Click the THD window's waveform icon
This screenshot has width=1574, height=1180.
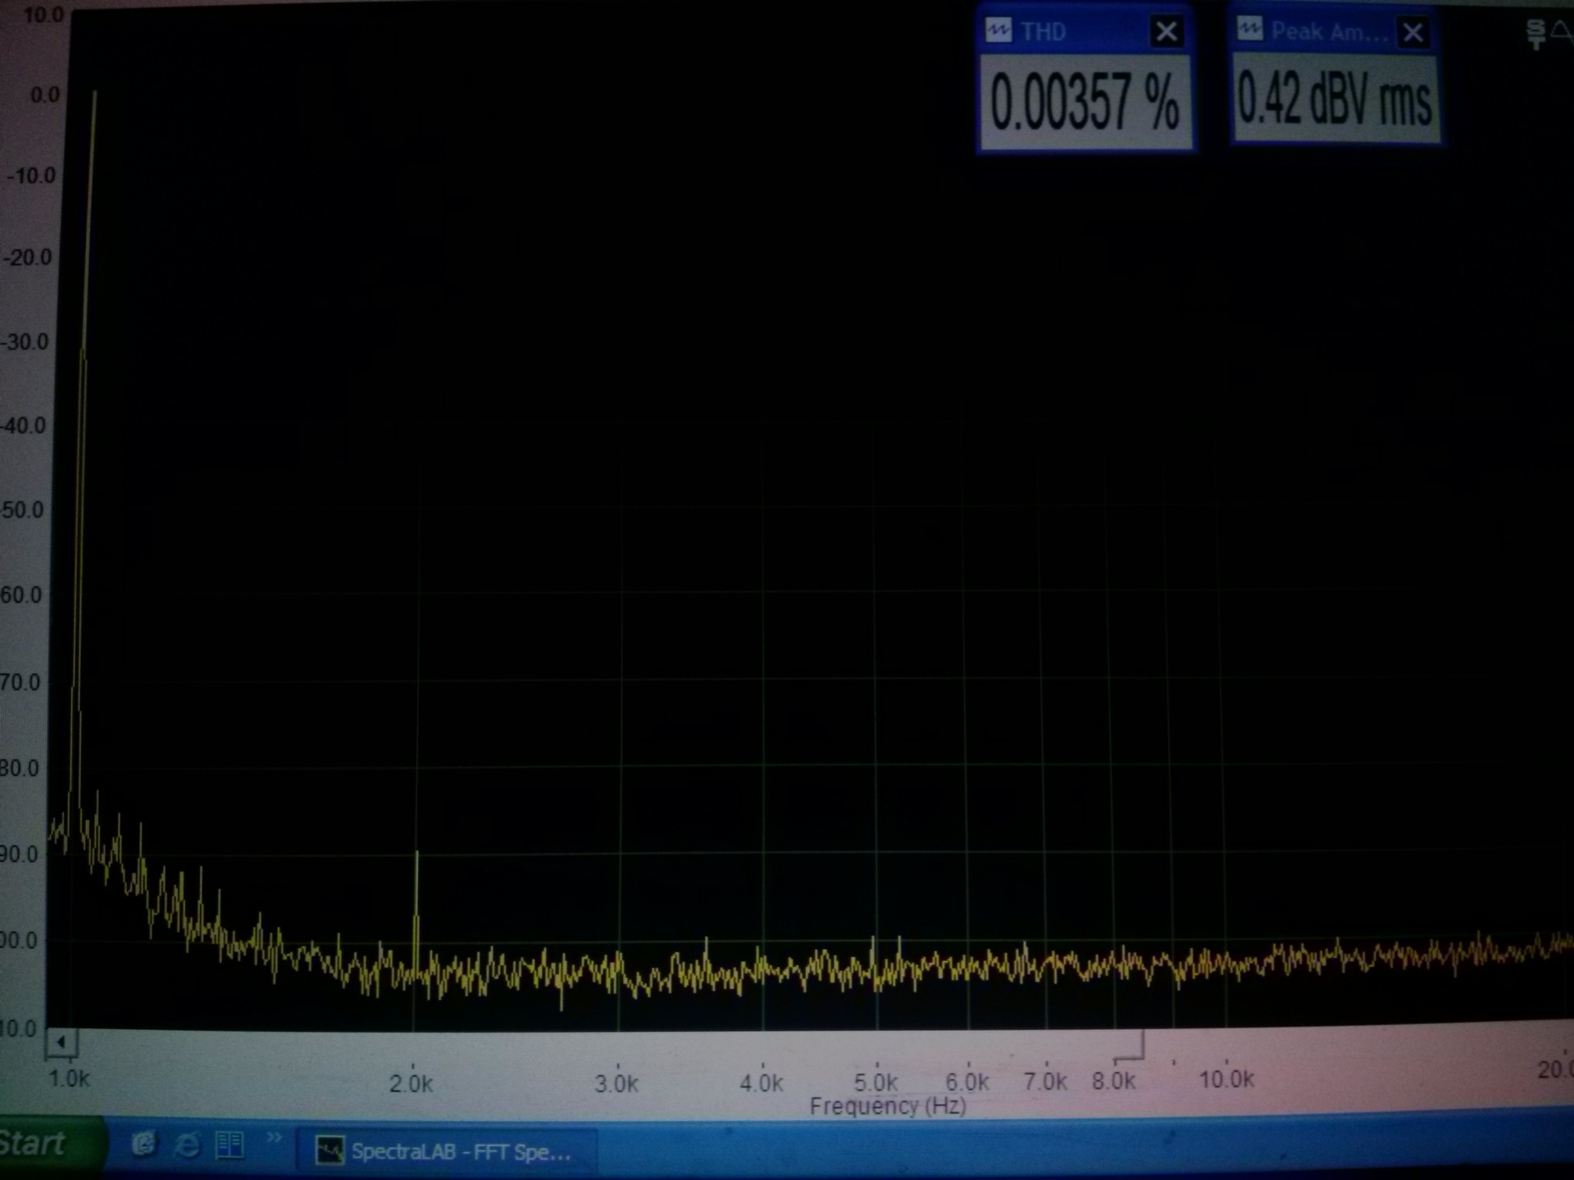(998, 31)
